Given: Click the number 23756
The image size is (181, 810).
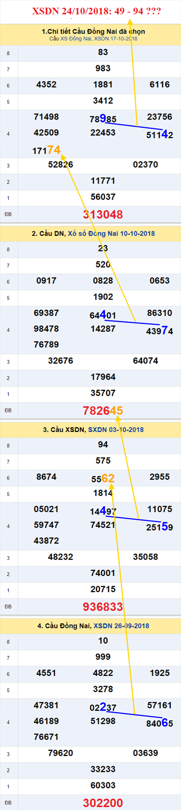Looking at the screenshot, I should coord(160,117).
